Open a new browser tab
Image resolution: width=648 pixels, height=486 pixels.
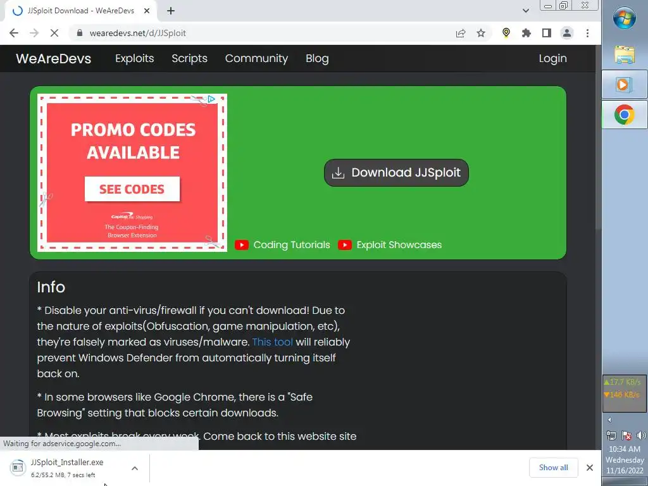[x=171, y=11]
